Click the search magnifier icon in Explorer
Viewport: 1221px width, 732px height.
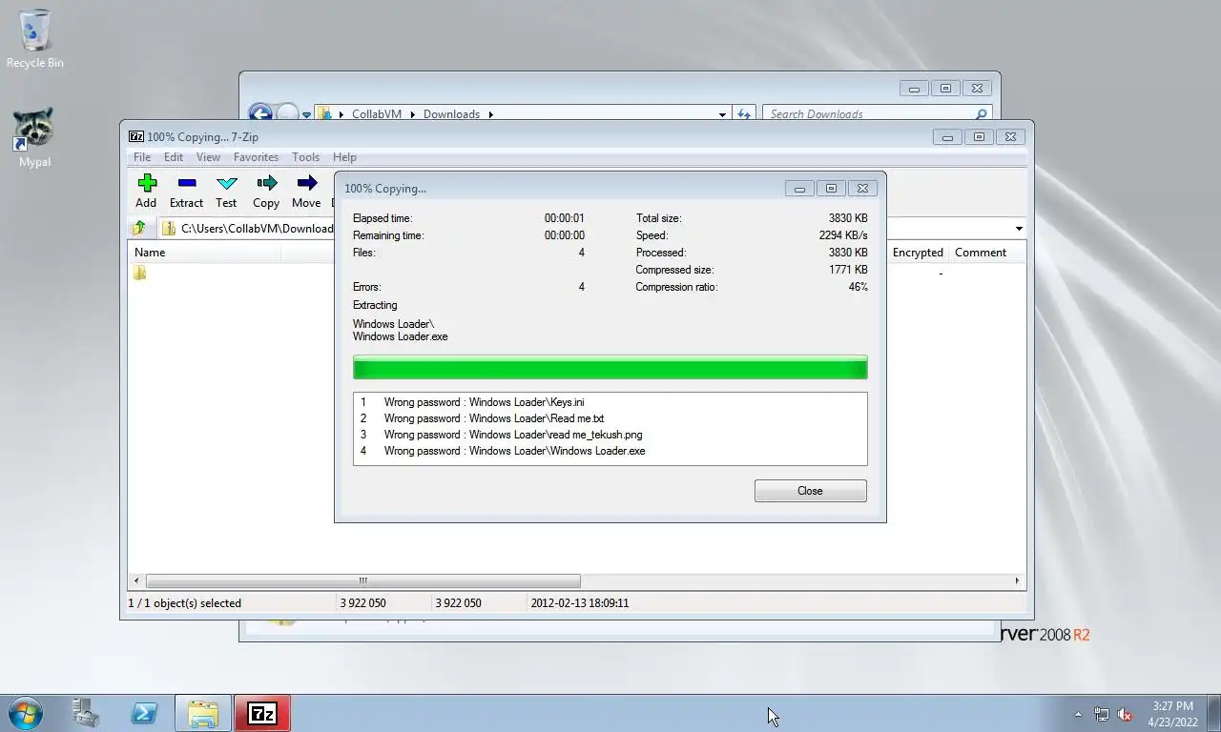(x=981, y=114)
